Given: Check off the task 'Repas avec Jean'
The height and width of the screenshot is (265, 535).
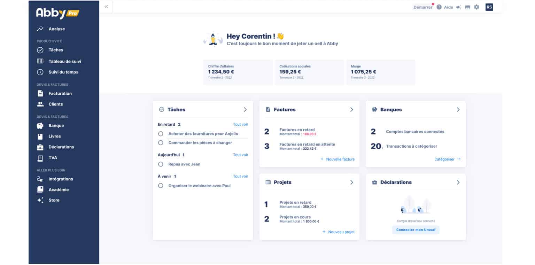Looking at the screenshot, I should point(161,164).
